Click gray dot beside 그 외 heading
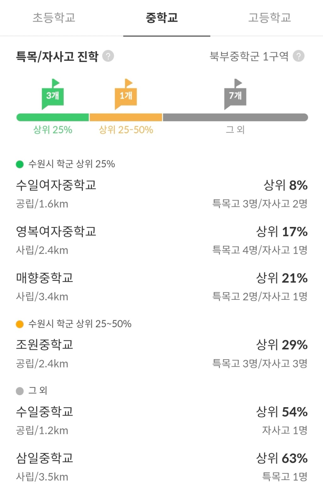 (20, 391)
